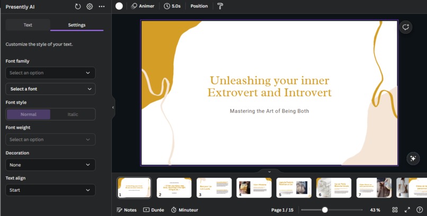427x216 pixels.
Task: Select slide 5 thumbnail
Action: [294, 188]
